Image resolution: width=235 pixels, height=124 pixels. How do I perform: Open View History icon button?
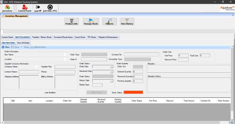click(x=127, y=22)
